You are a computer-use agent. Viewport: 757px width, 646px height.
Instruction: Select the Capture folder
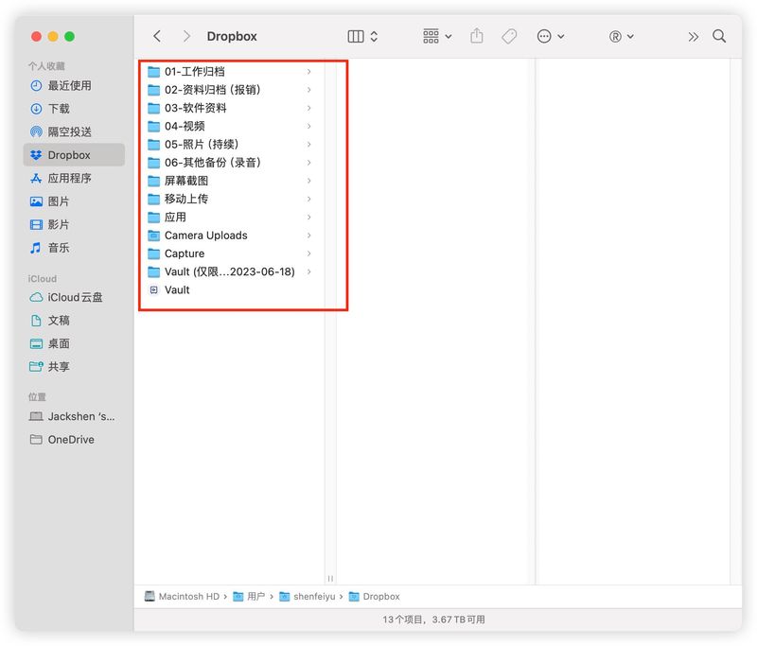point(230,253)
